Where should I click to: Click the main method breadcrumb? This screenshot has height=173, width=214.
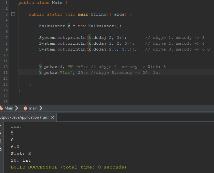pos(33,108)
